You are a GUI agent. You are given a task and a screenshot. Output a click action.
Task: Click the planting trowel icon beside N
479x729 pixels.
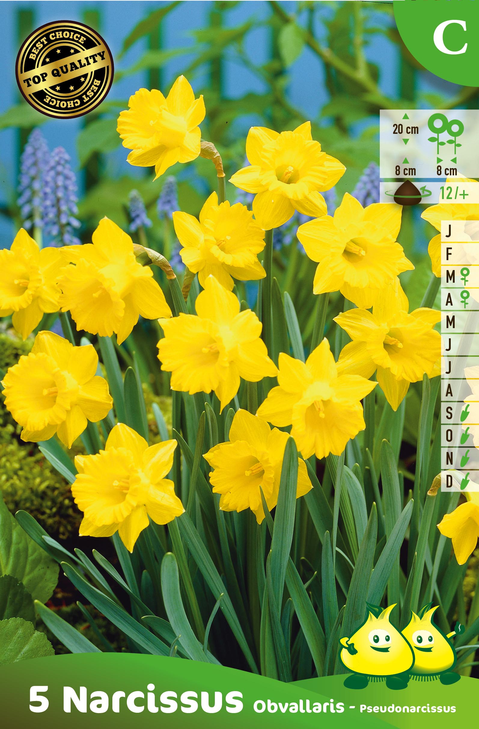(465, 458)
